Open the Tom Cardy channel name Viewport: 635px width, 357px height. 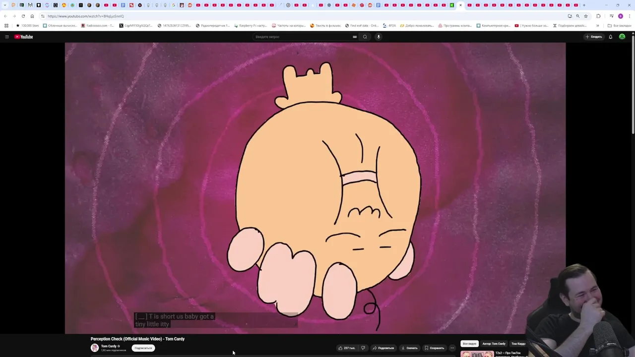click(109, 346)
